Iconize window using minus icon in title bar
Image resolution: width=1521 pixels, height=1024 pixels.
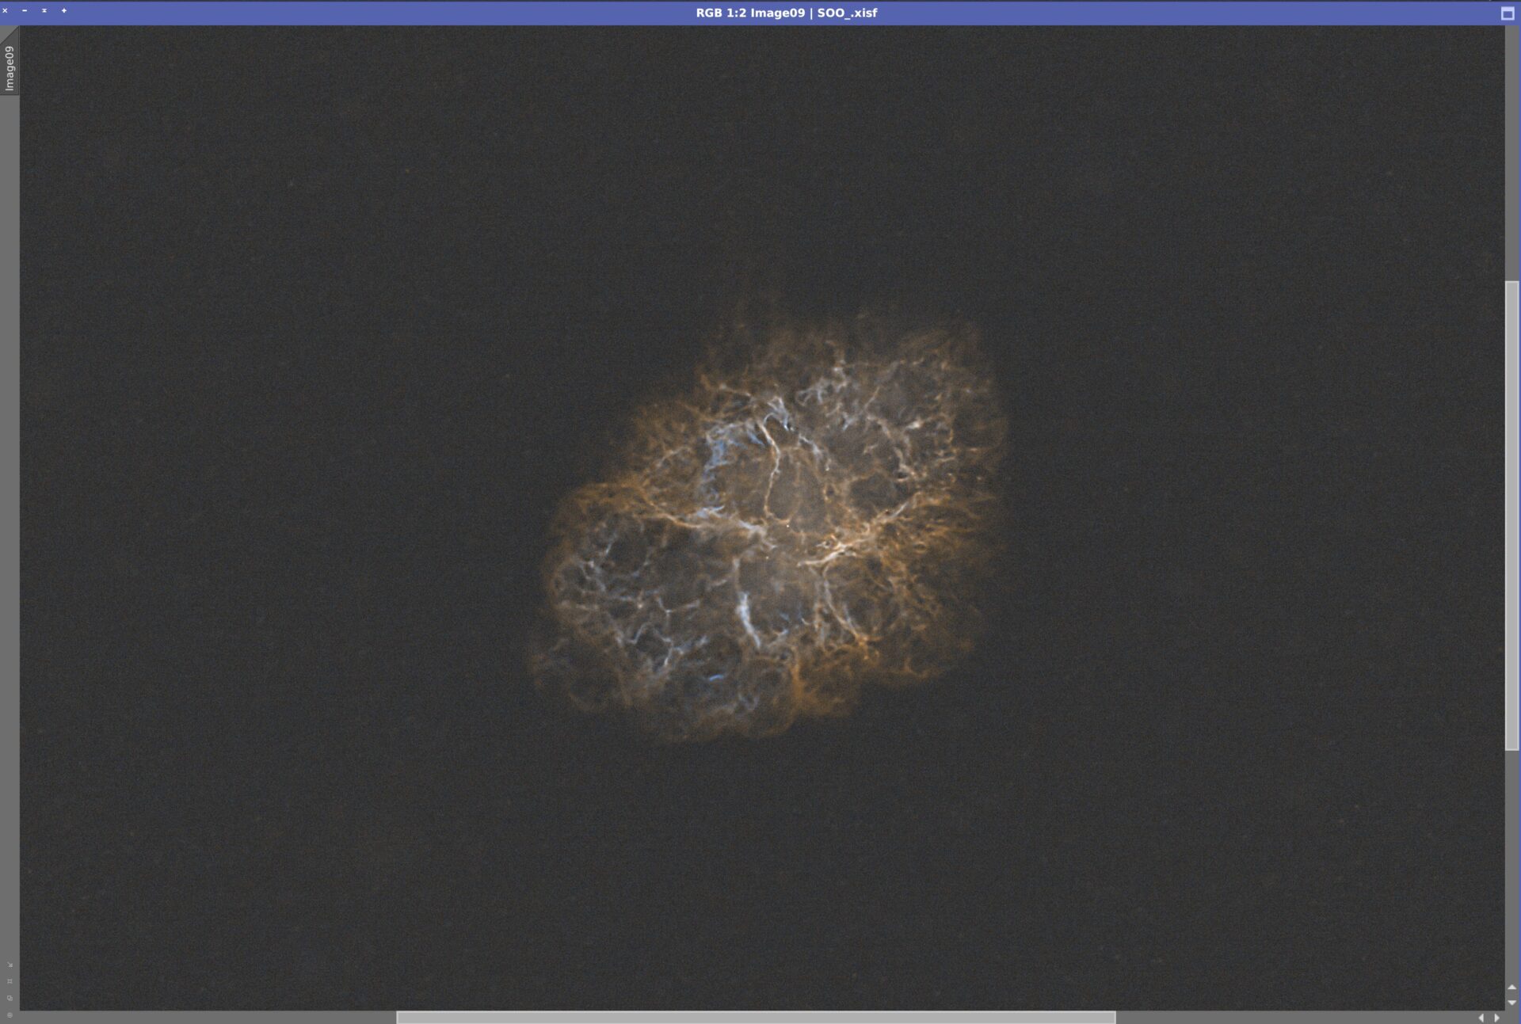click(x=25, y=11)
